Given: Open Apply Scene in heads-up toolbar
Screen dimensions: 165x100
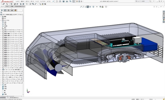Looking at the screenshot, I should click(103, 7).
